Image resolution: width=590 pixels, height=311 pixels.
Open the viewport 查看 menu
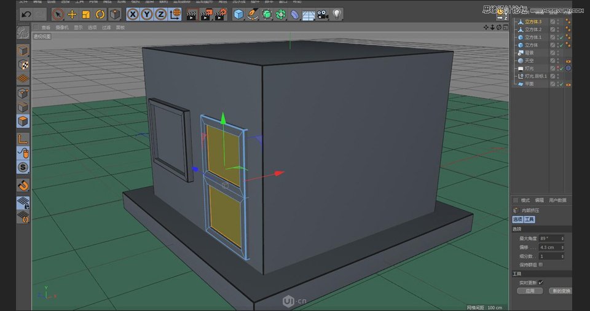pos(46,28)
